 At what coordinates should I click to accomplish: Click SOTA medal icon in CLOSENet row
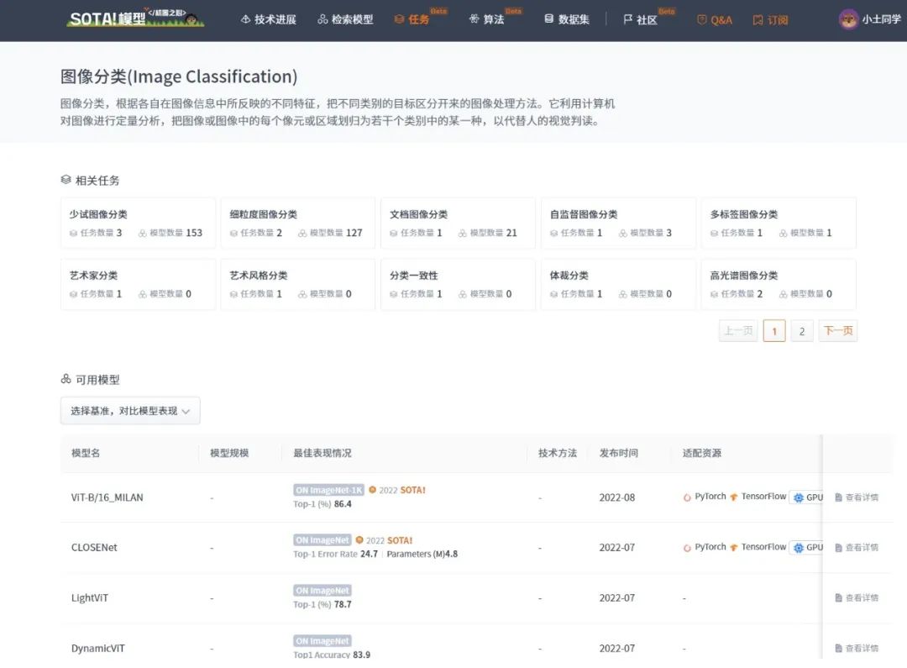pyautogui.click(x=359, y=540)
